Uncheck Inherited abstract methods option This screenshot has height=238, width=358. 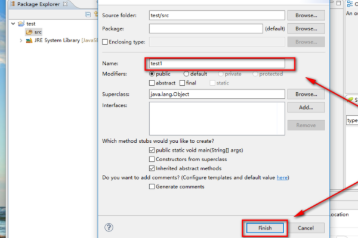coord(152,168)
